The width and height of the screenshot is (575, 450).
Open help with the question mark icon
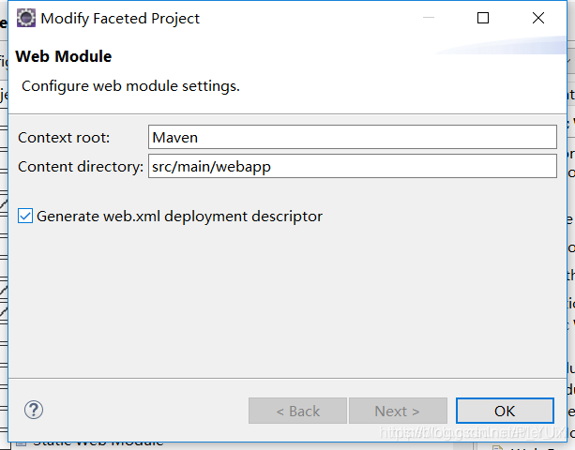(x=34, y=410)
